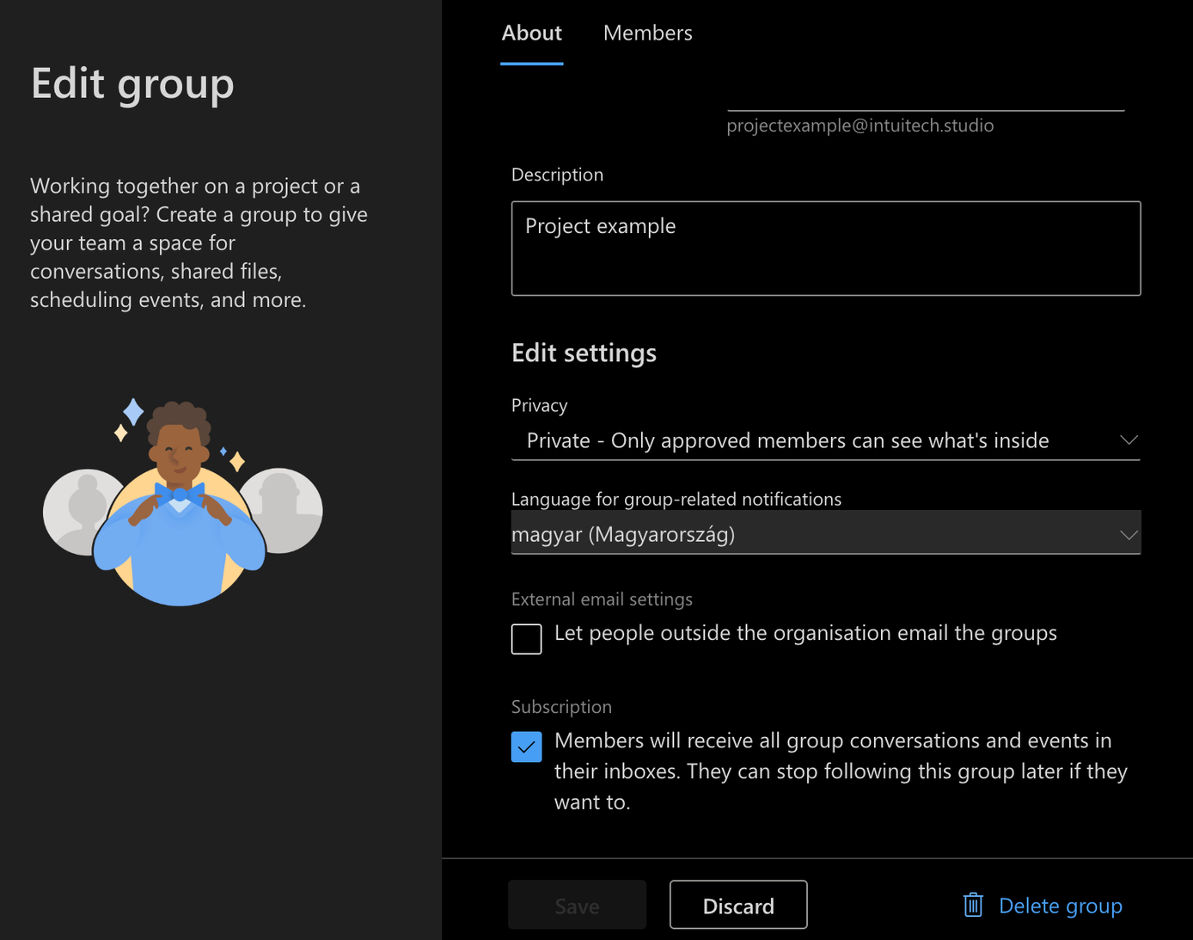
Task: Open Delete group
Action: tap(1060, 905)
